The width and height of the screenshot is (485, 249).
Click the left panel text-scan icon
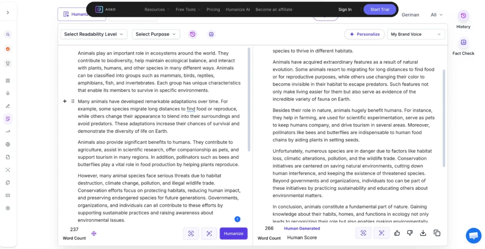pyautogui.click(x=209, y=233)
